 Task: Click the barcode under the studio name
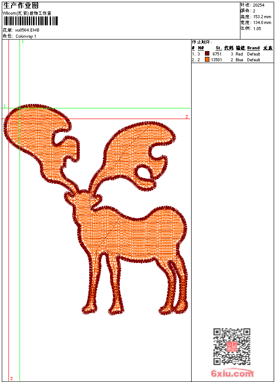(x=31, y=21)
